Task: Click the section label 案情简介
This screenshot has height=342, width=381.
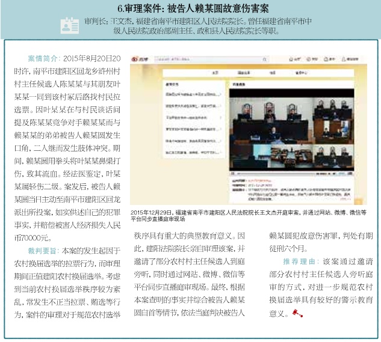Action: click(43, 58)
